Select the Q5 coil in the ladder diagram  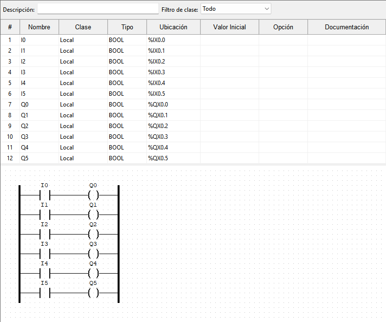[x=93, y=293]
